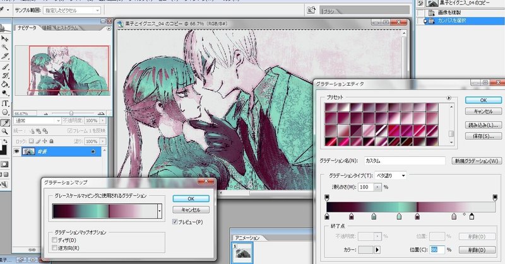Select animation frame 1 thumbnail
This screenshot has height=264, width=505.
242,253
